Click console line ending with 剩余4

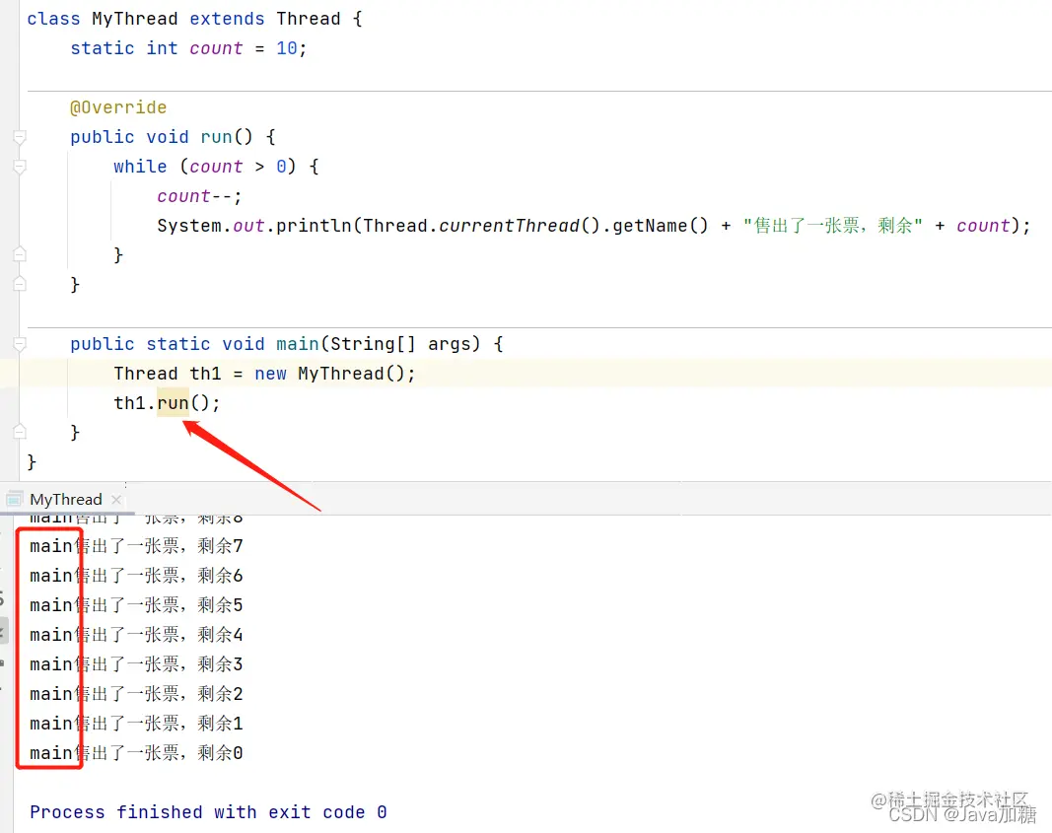(x=136, y=635)
